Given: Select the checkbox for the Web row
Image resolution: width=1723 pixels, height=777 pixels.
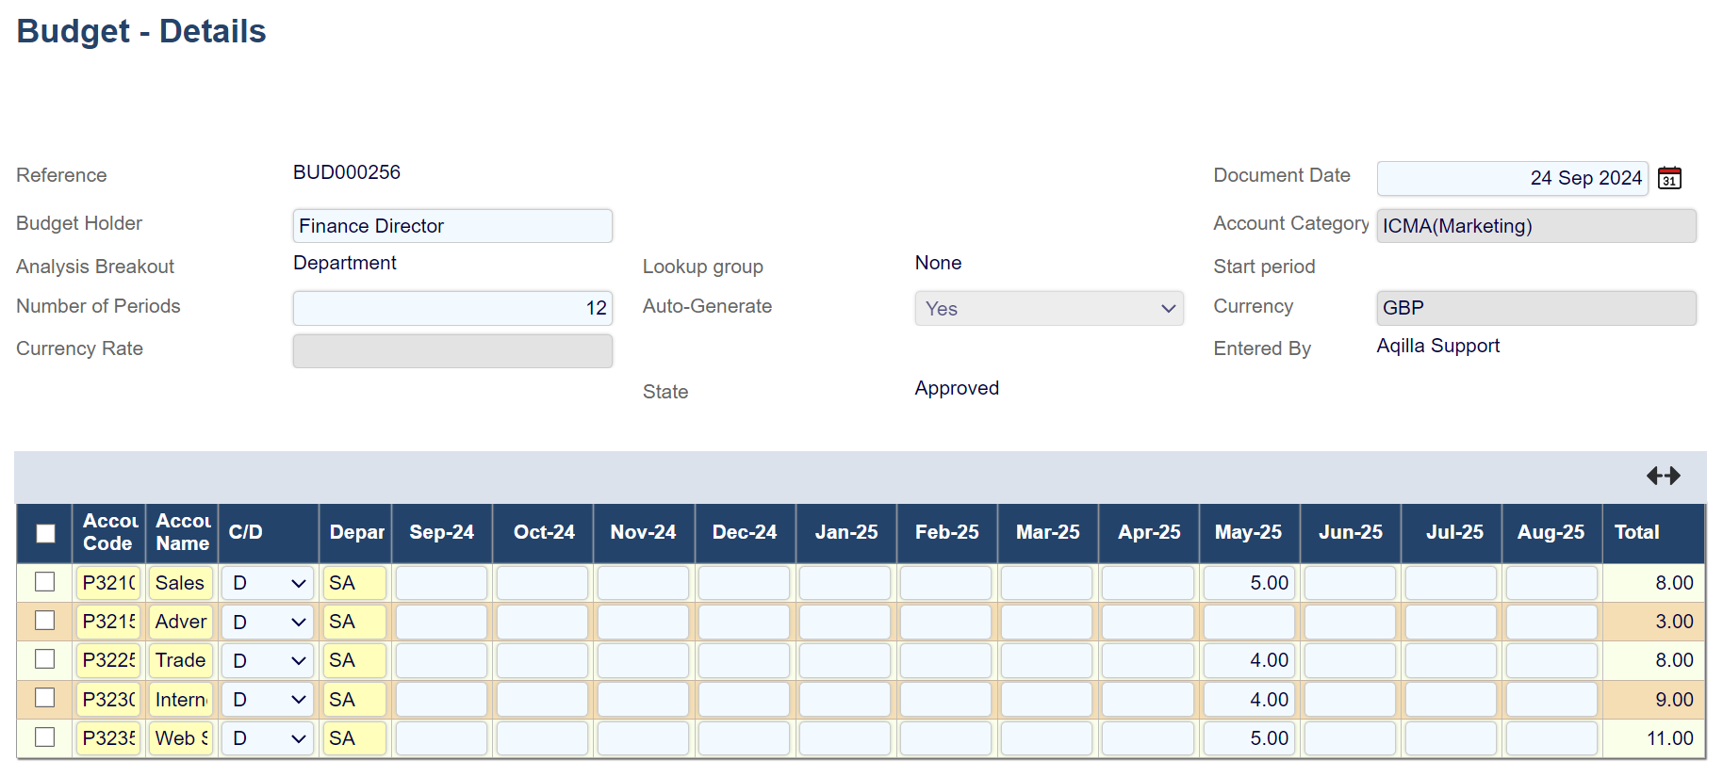Looking at the screenshot, I should (45, 737).
